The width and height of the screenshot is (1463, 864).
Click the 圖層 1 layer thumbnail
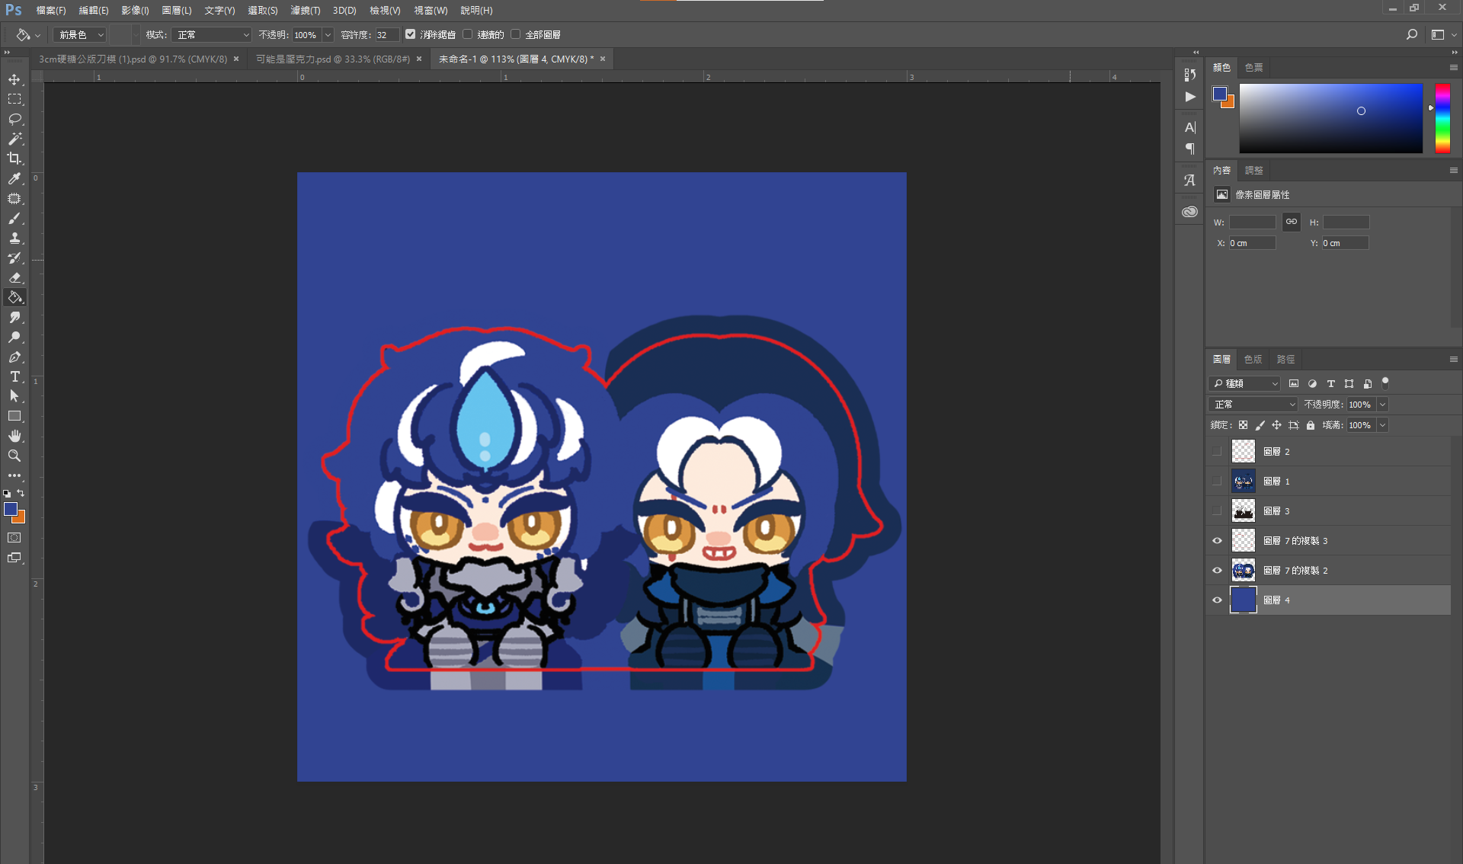(x=1243, y=482)
